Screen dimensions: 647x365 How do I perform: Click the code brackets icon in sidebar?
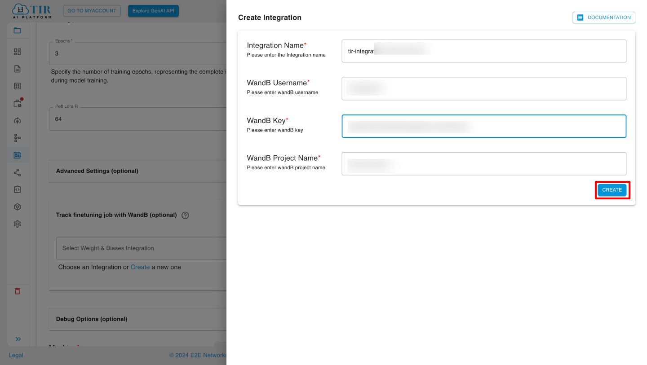[18, 189]
